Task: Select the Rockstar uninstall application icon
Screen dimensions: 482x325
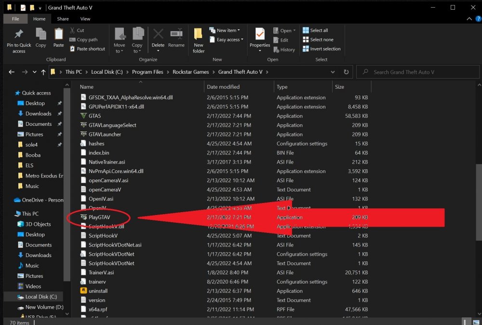Action: [83, 291]
